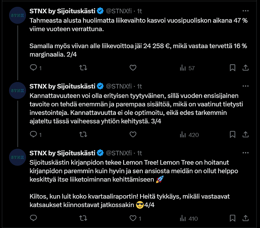Viewport: 260px width, 228px height.
Task: Retweet the 2/4 liikevaihto tweet
Action: pos(83,67)
